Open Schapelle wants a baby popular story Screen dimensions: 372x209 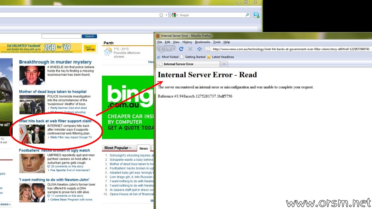[x=131, y=160]
